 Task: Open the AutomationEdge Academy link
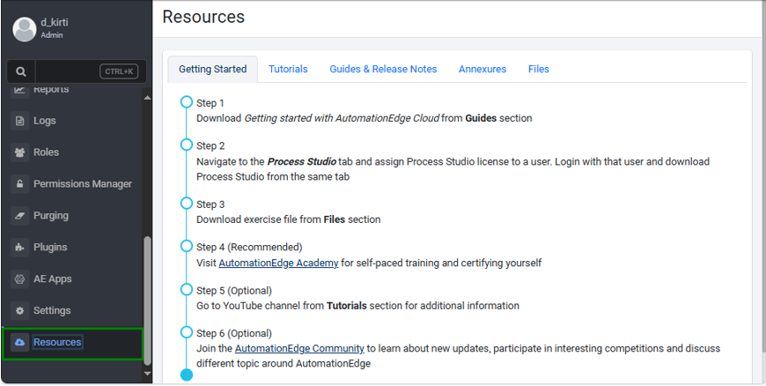(x=278, y=263)
